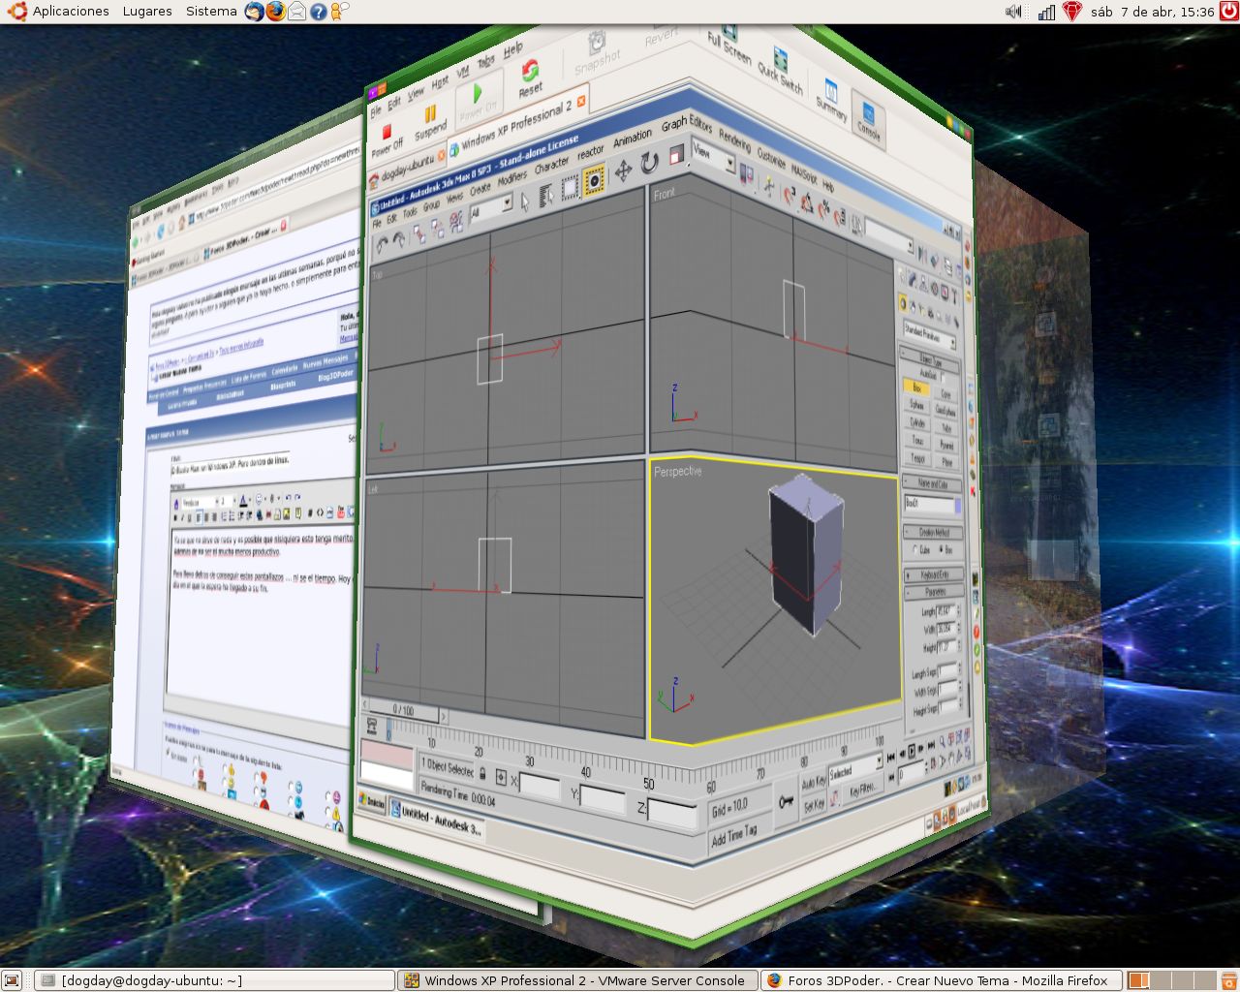Open the reference coordinate 'View' dropdown
Screen dimensions: 1240x992
pyautogui.click(x=713, y=156)
